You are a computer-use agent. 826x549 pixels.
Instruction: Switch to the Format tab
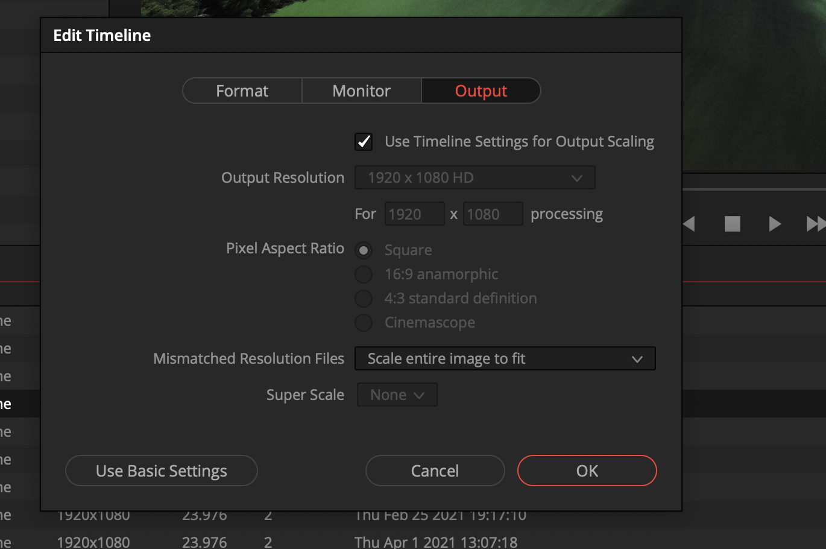242,90
